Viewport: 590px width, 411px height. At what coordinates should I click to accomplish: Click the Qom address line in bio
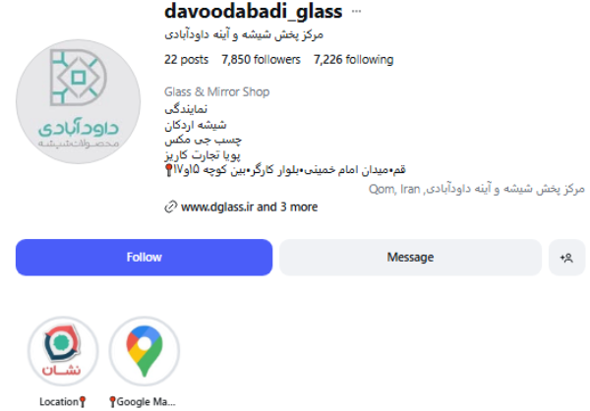coord(285,170)
